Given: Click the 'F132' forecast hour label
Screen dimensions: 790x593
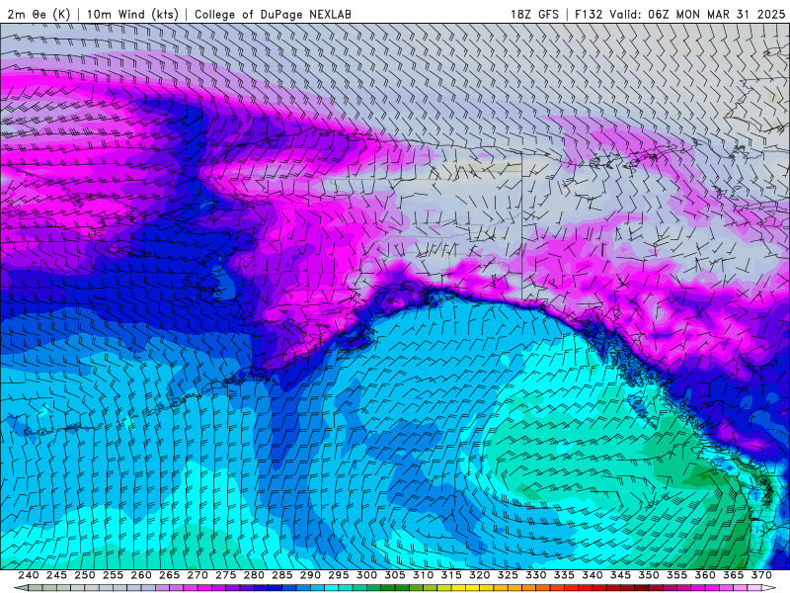Looking at the screenshot, I should (589, 14).
